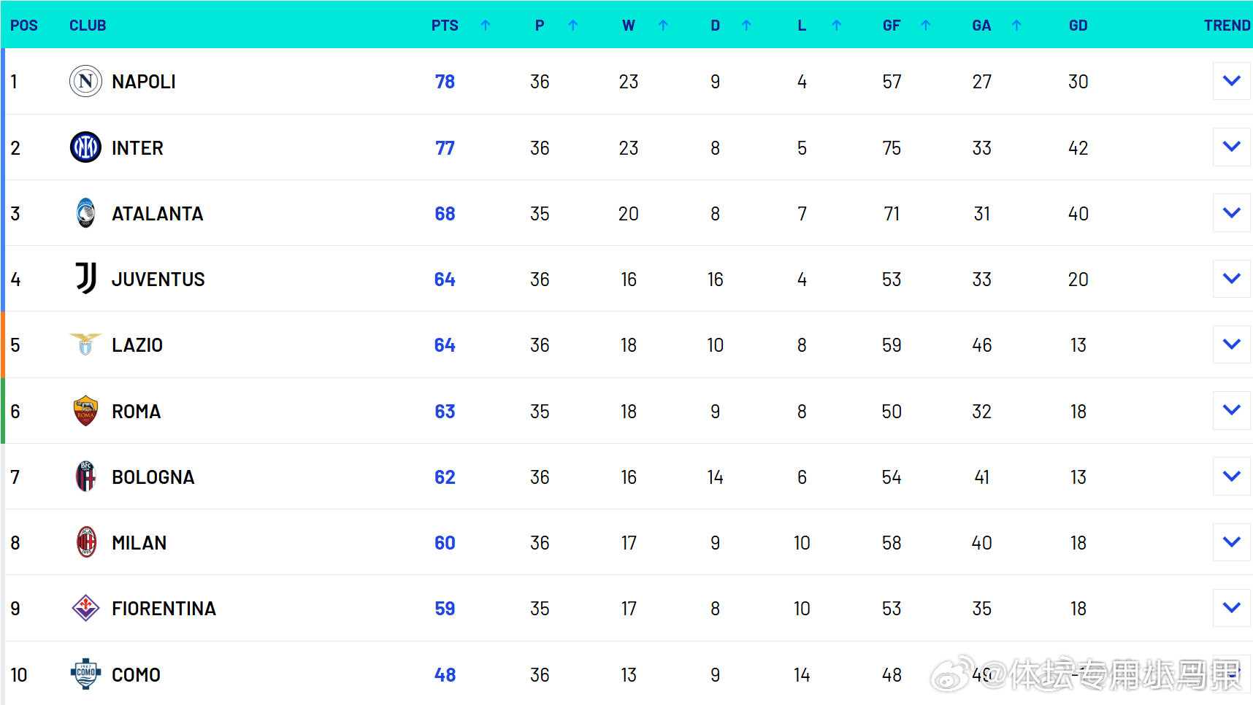
Task: Expand the trend chevron for Juventus
Action: pos(1231,279)
